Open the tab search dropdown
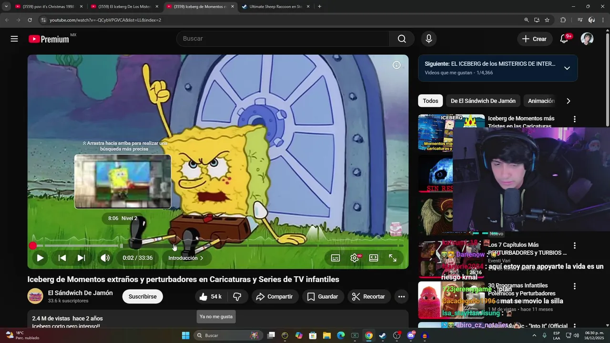 (x=6, y=7)
